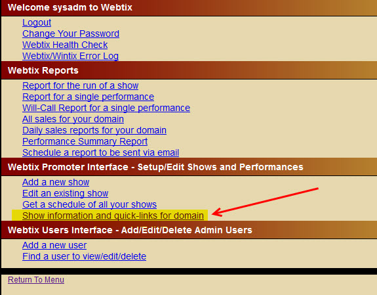The width and height of the screenshot is (377, 295).
Task: Open Show information and quick-links for domain
Action: pyautogui.click(x=113, y=216)
